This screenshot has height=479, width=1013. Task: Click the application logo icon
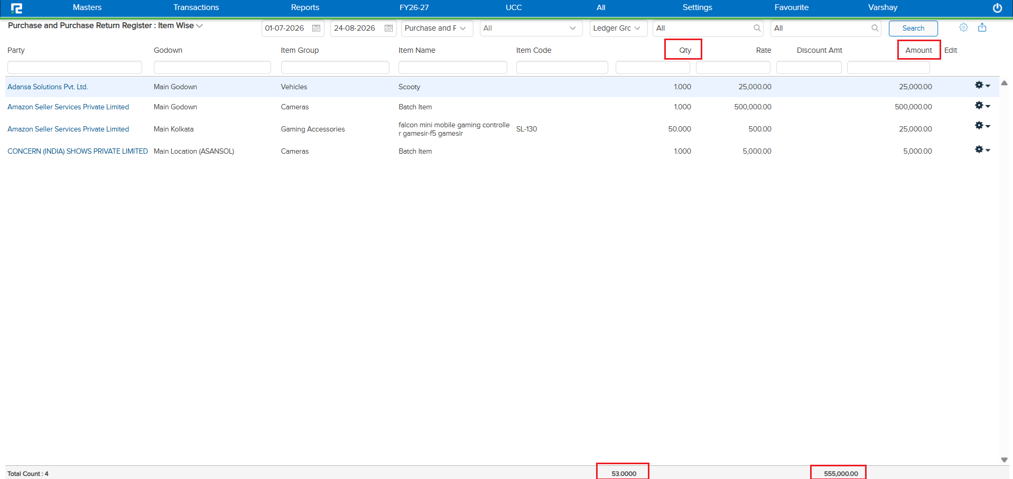pos(17,8)
